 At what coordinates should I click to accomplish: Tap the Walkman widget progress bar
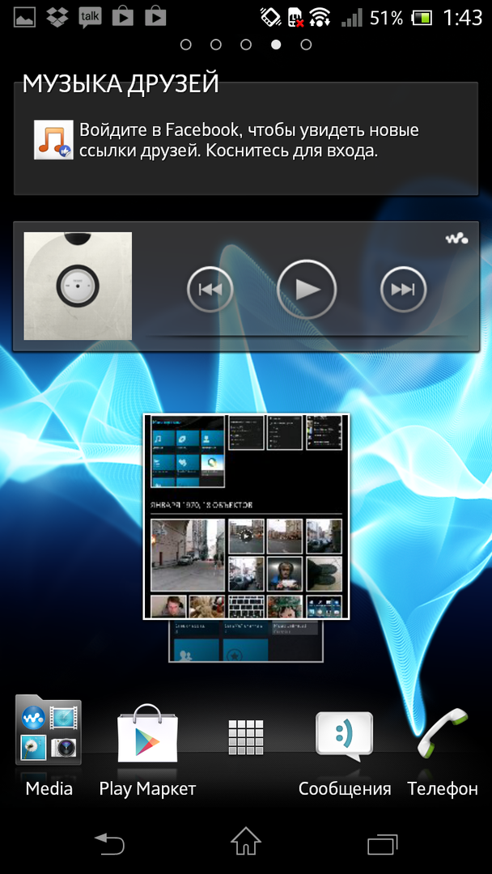pyautogui.click(x=306, y=336)
